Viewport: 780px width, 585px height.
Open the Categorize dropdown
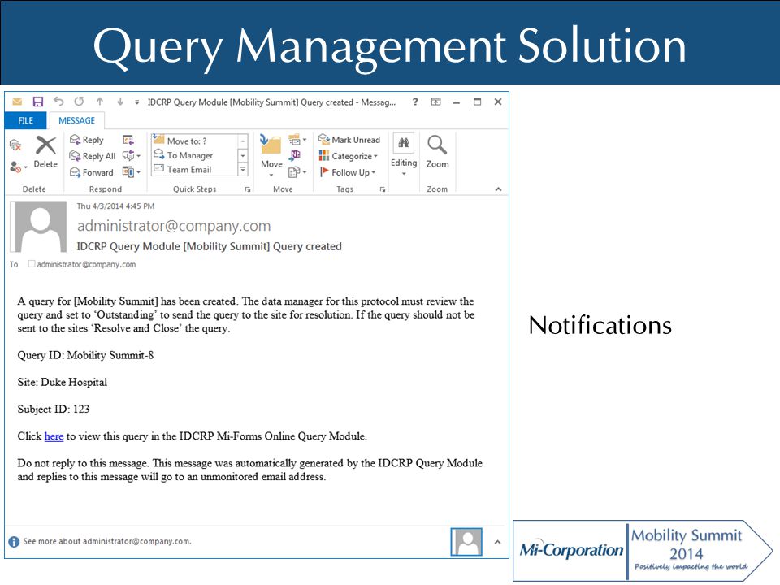[x=349, y=156]
